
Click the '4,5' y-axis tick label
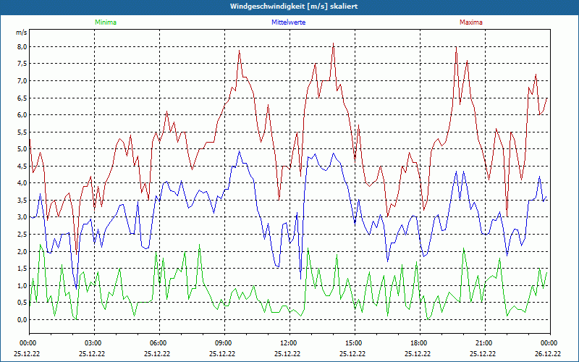[x=22, y=166]
